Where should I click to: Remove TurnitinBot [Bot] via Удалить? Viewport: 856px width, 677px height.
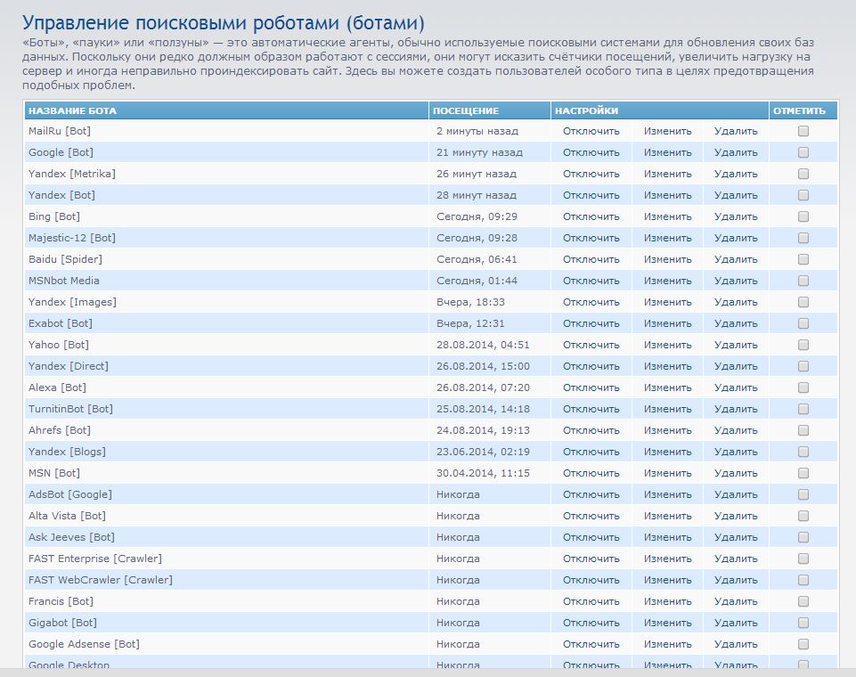(736, 409)
